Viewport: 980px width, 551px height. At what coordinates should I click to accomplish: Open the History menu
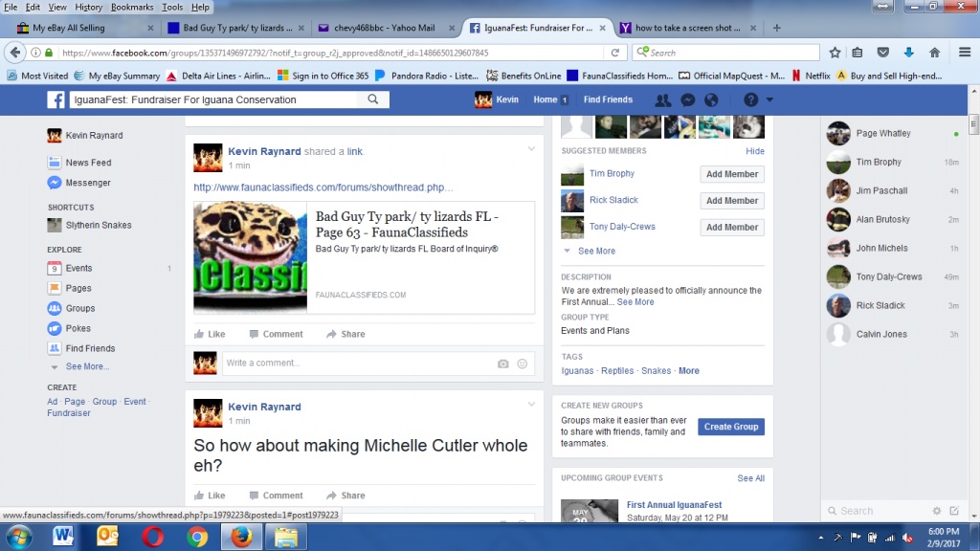coord(88,7)
